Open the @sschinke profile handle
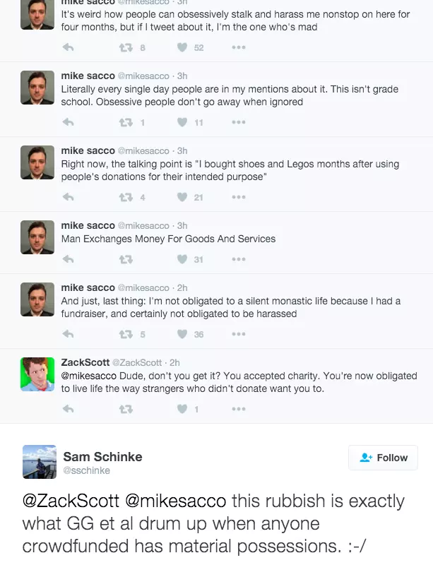The height and width of the screenshot is (565, 433). coord(87,470)
